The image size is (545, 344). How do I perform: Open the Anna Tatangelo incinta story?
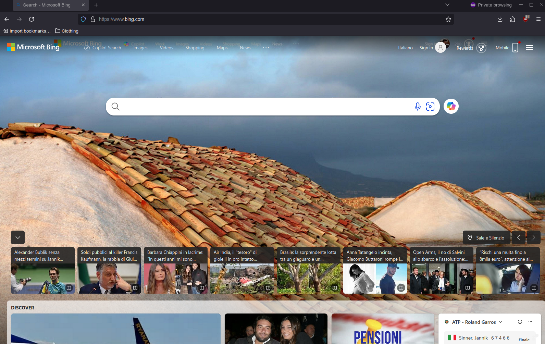pos(375,270)
